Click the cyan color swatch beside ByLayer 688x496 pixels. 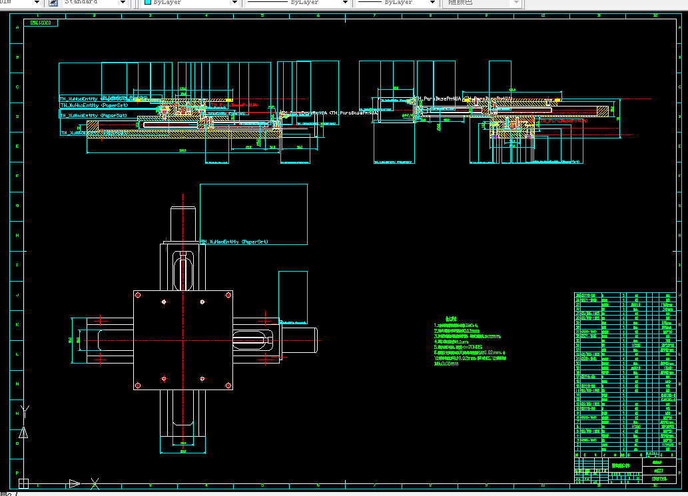148,2
